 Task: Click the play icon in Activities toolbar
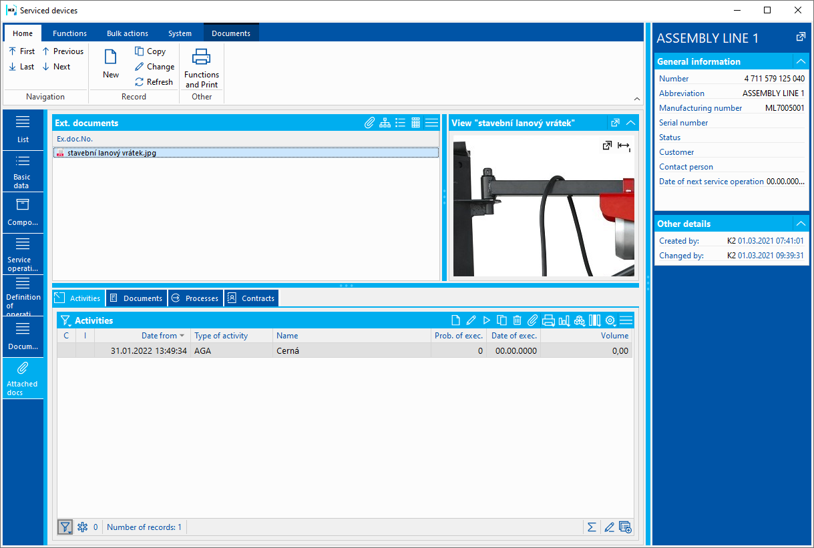[x=487, y=320]
